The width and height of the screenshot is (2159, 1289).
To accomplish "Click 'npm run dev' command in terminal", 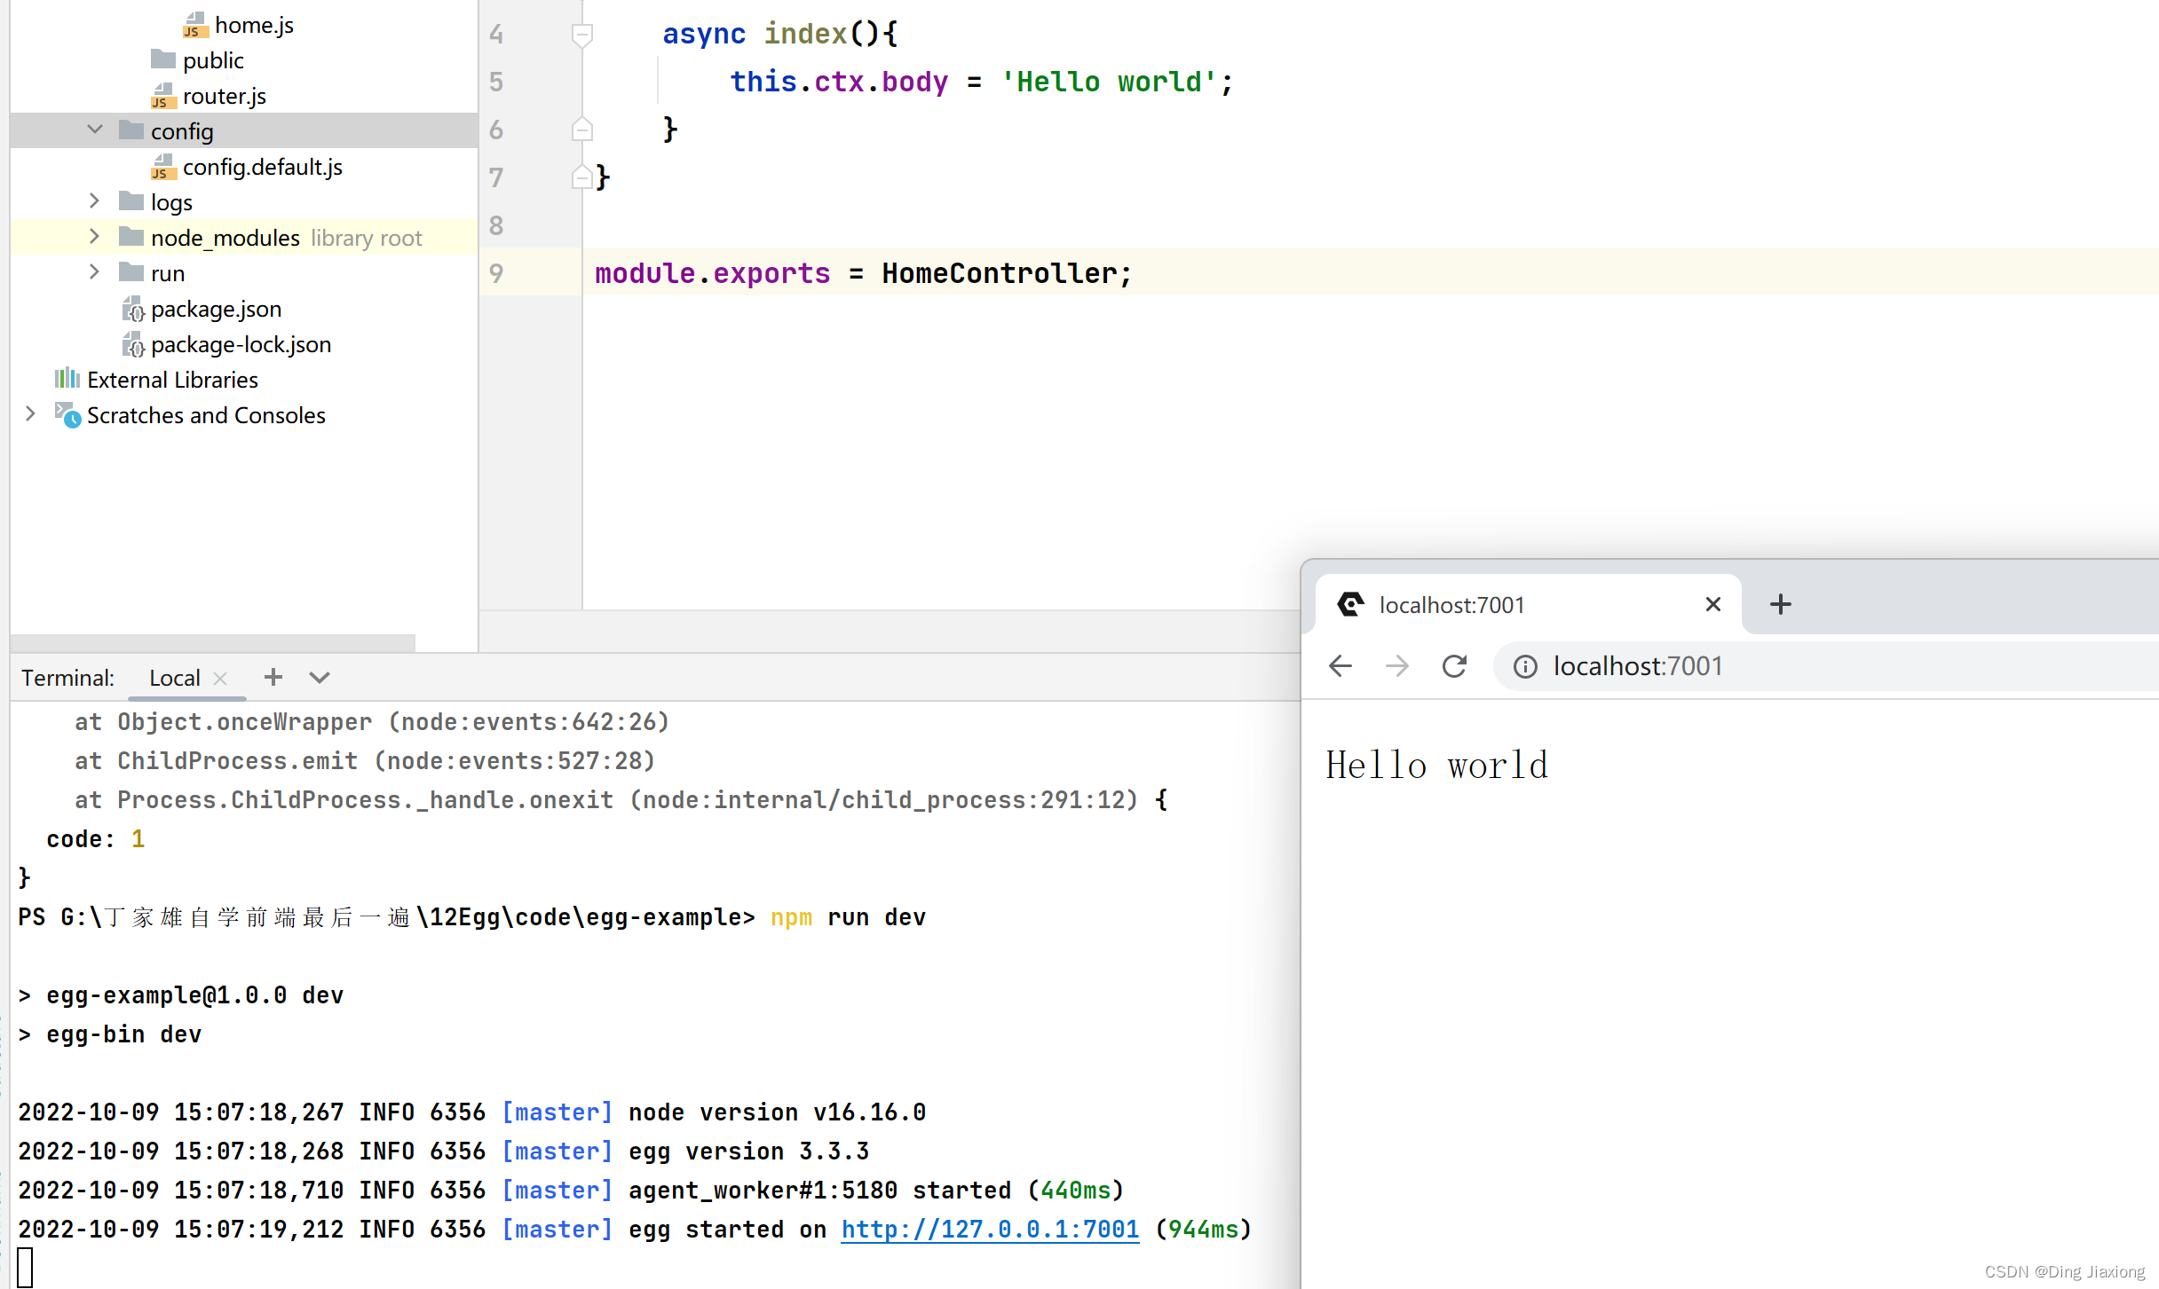I will pos(849,917).
